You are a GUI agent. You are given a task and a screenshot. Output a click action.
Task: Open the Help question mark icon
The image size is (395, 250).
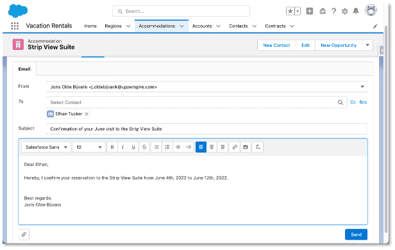pyautogui.click(x=334, y=11)
